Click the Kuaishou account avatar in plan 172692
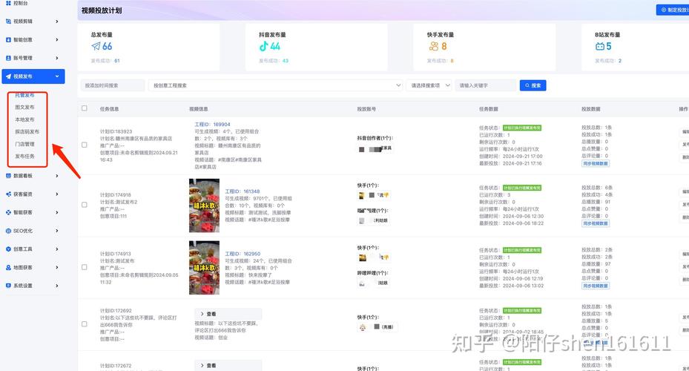The image size is (689, 371). click(x=363, y=327)
